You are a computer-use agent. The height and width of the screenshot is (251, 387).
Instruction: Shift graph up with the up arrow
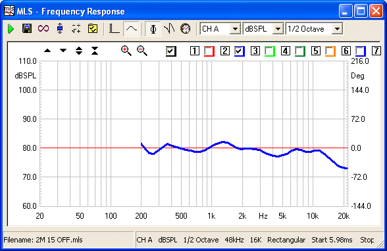click(47, 51)
